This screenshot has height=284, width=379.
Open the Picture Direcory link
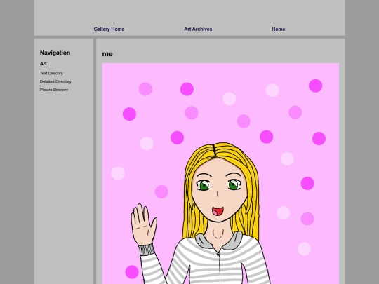pos(54,90)
